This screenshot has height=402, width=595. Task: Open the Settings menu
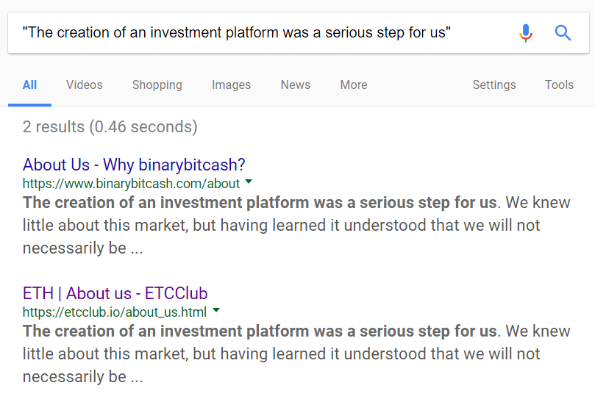494,85
